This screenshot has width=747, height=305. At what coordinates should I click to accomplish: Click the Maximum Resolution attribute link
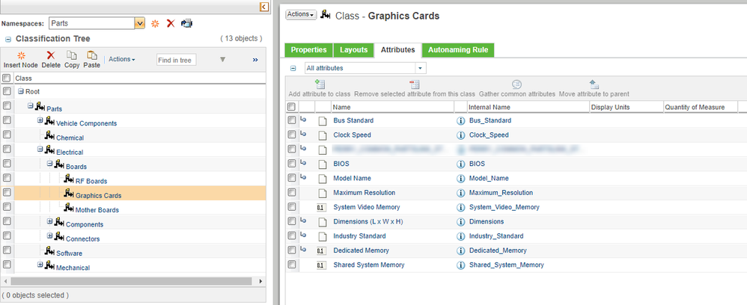pos(364,193)
